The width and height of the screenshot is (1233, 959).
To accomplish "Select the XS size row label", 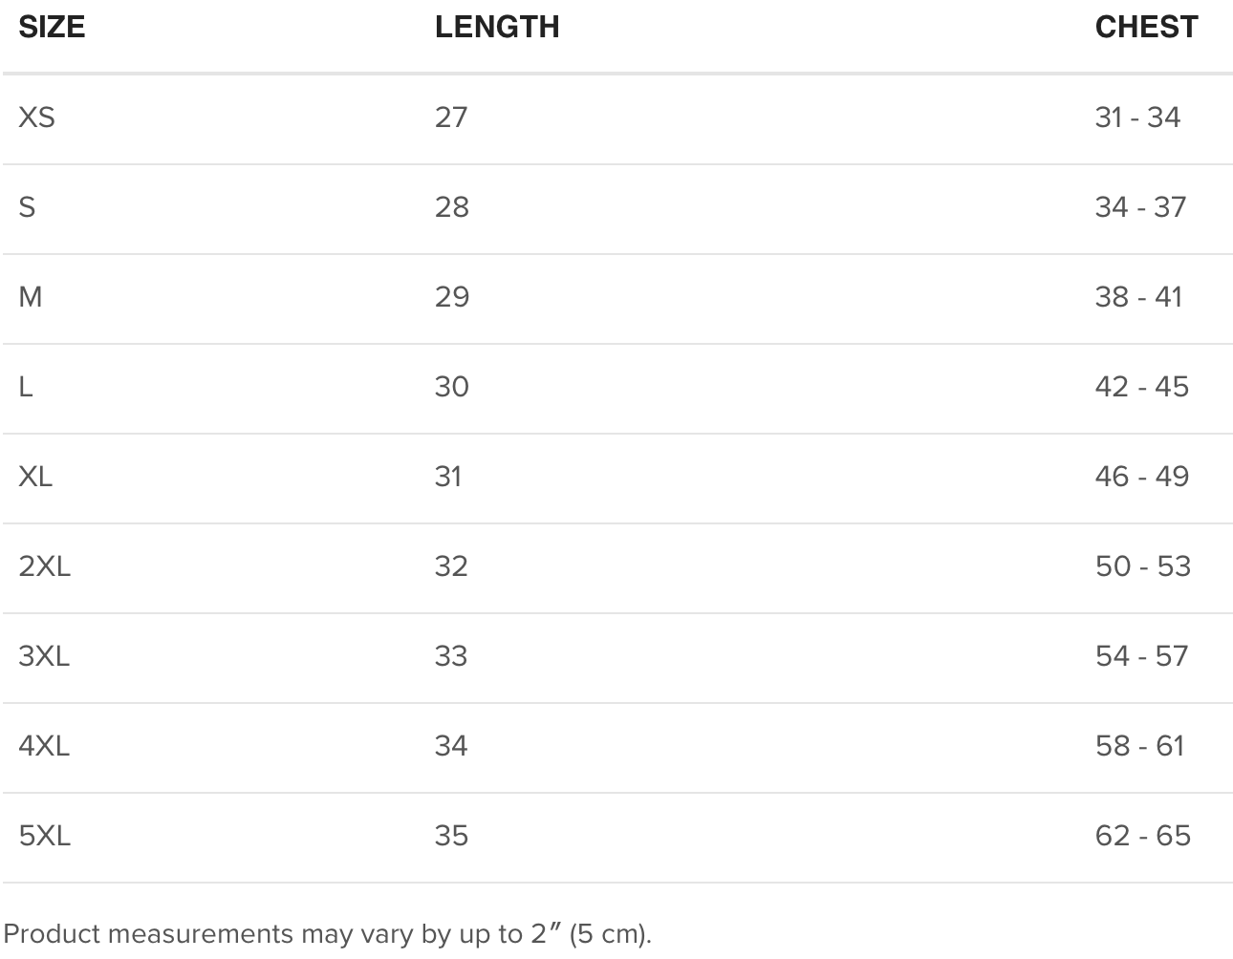I will tap(36, 117).
